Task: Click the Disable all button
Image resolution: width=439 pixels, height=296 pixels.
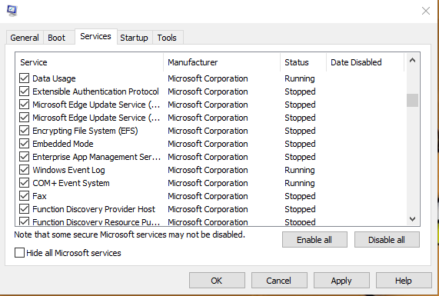Action: tap(387, 240)
